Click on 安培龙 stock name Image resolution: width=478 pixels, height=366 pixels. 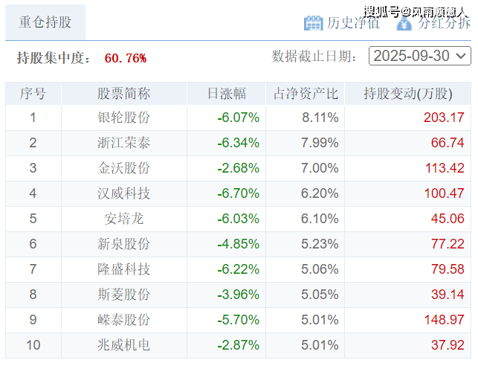click(123, 219)
